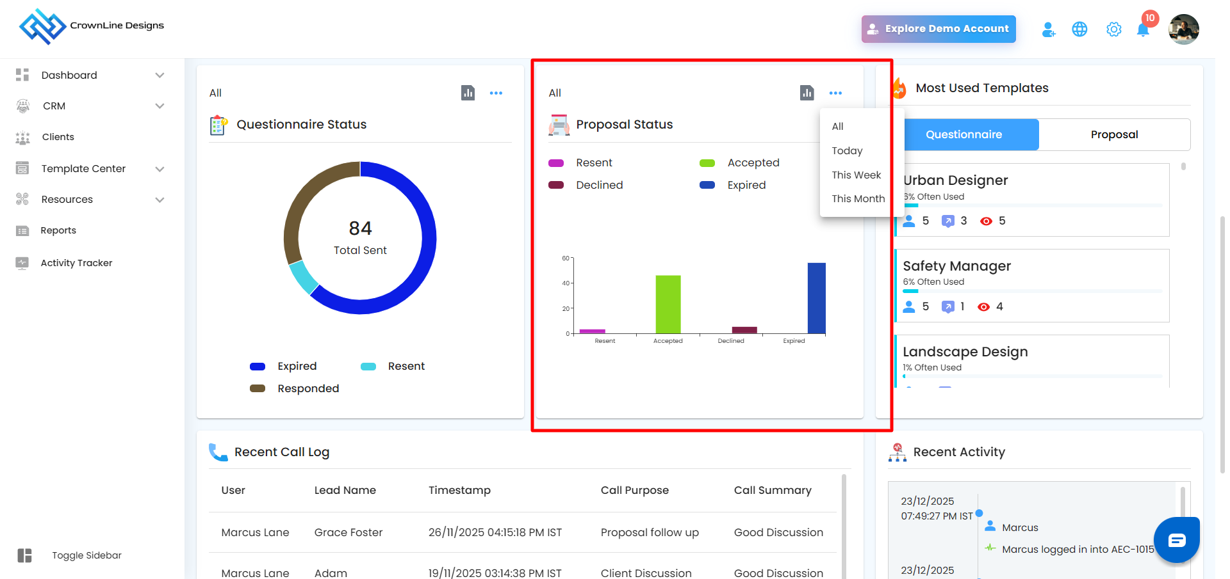This screenshot has width=1230, height=579.
Task: Click Urban Designer usage progress bar
Action: coord(1032,205)
